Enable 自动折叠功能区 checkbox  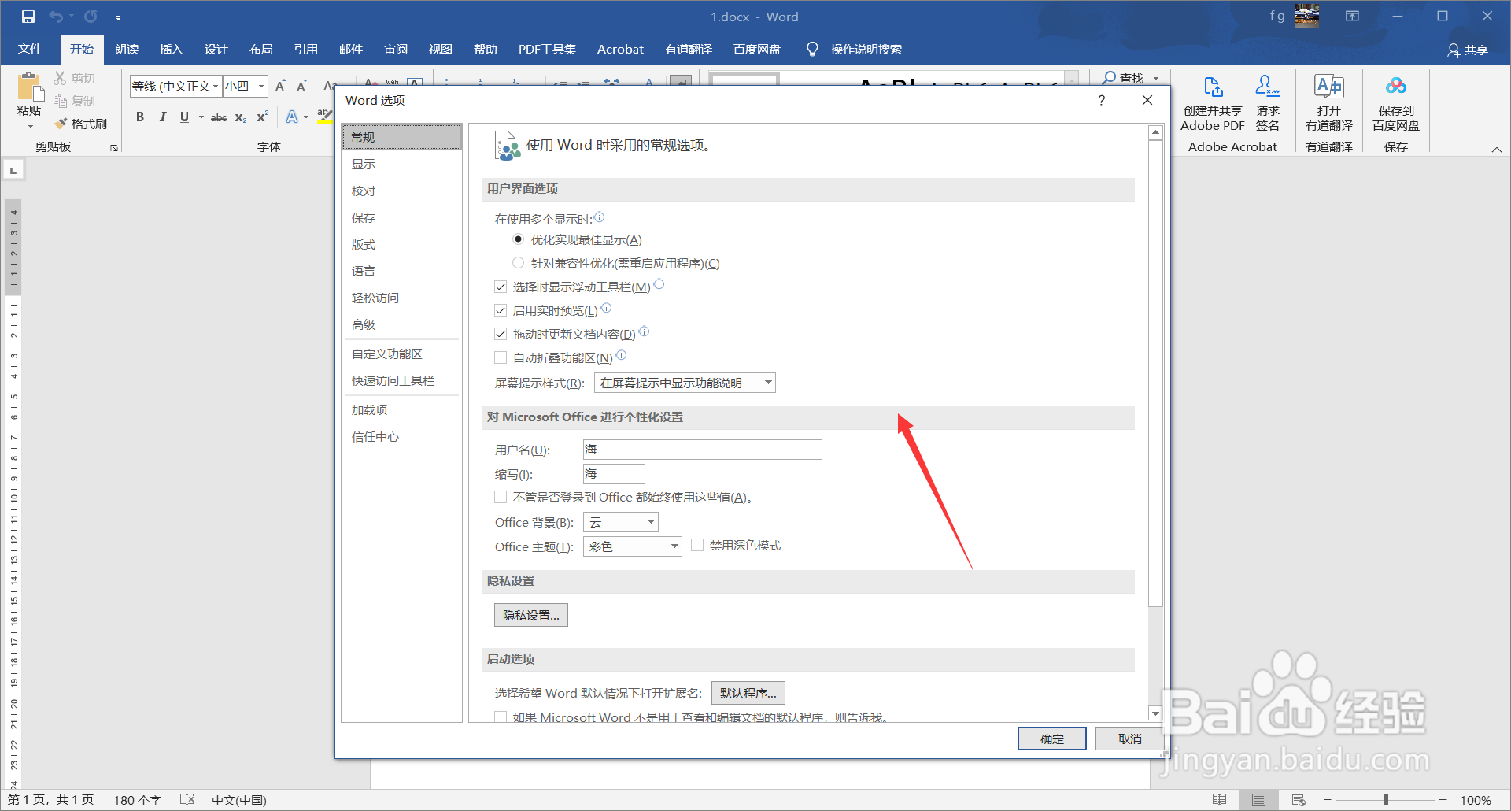coord(501,357)
